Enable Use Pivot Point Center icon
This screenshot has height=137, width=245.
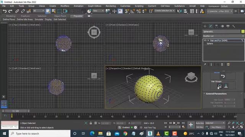click(108, 11)
